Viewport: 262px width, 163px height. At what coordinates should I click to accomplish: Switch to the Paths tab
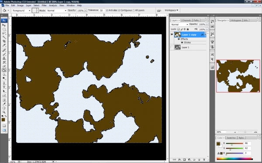click(196, 20)
